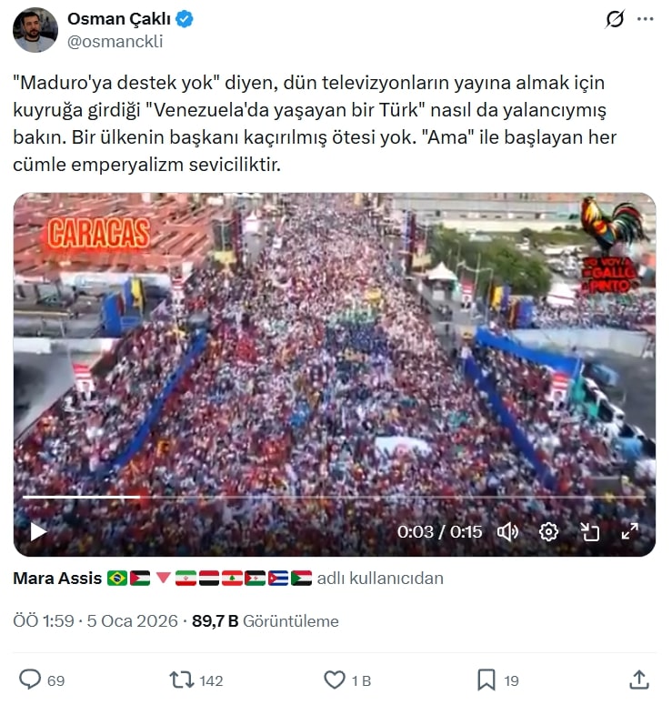Screen dimensions: 672x705
Task: Open the share menu for the tweet
Action: (x=638, y=680)
